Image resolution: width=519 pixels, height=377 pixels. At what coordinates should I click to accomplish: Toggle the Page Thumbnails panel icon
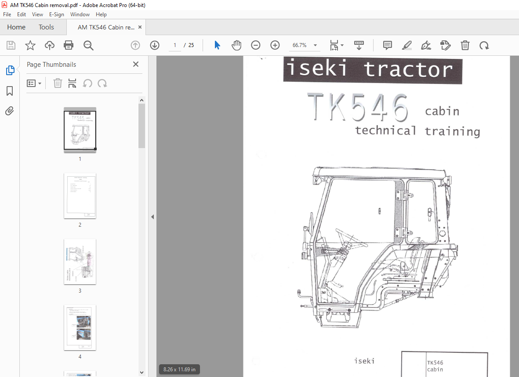(10, 70)
